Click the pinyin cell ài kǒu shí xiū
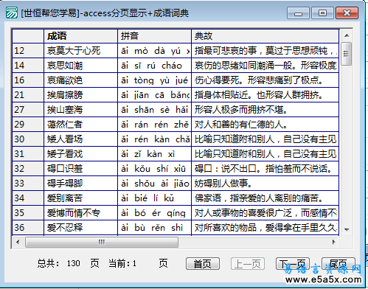Viewport: 368px width, 289px height. (154, 169)
